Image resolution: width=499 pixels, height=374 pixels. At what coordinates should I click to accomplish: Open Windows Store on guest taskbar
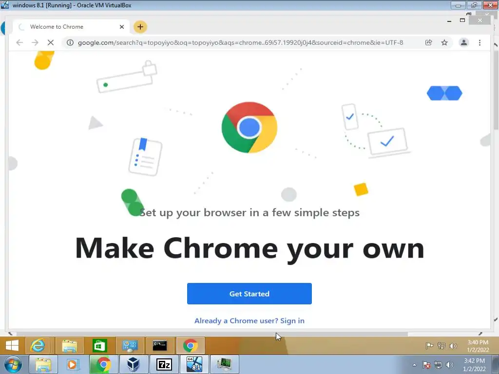(99, 345)
